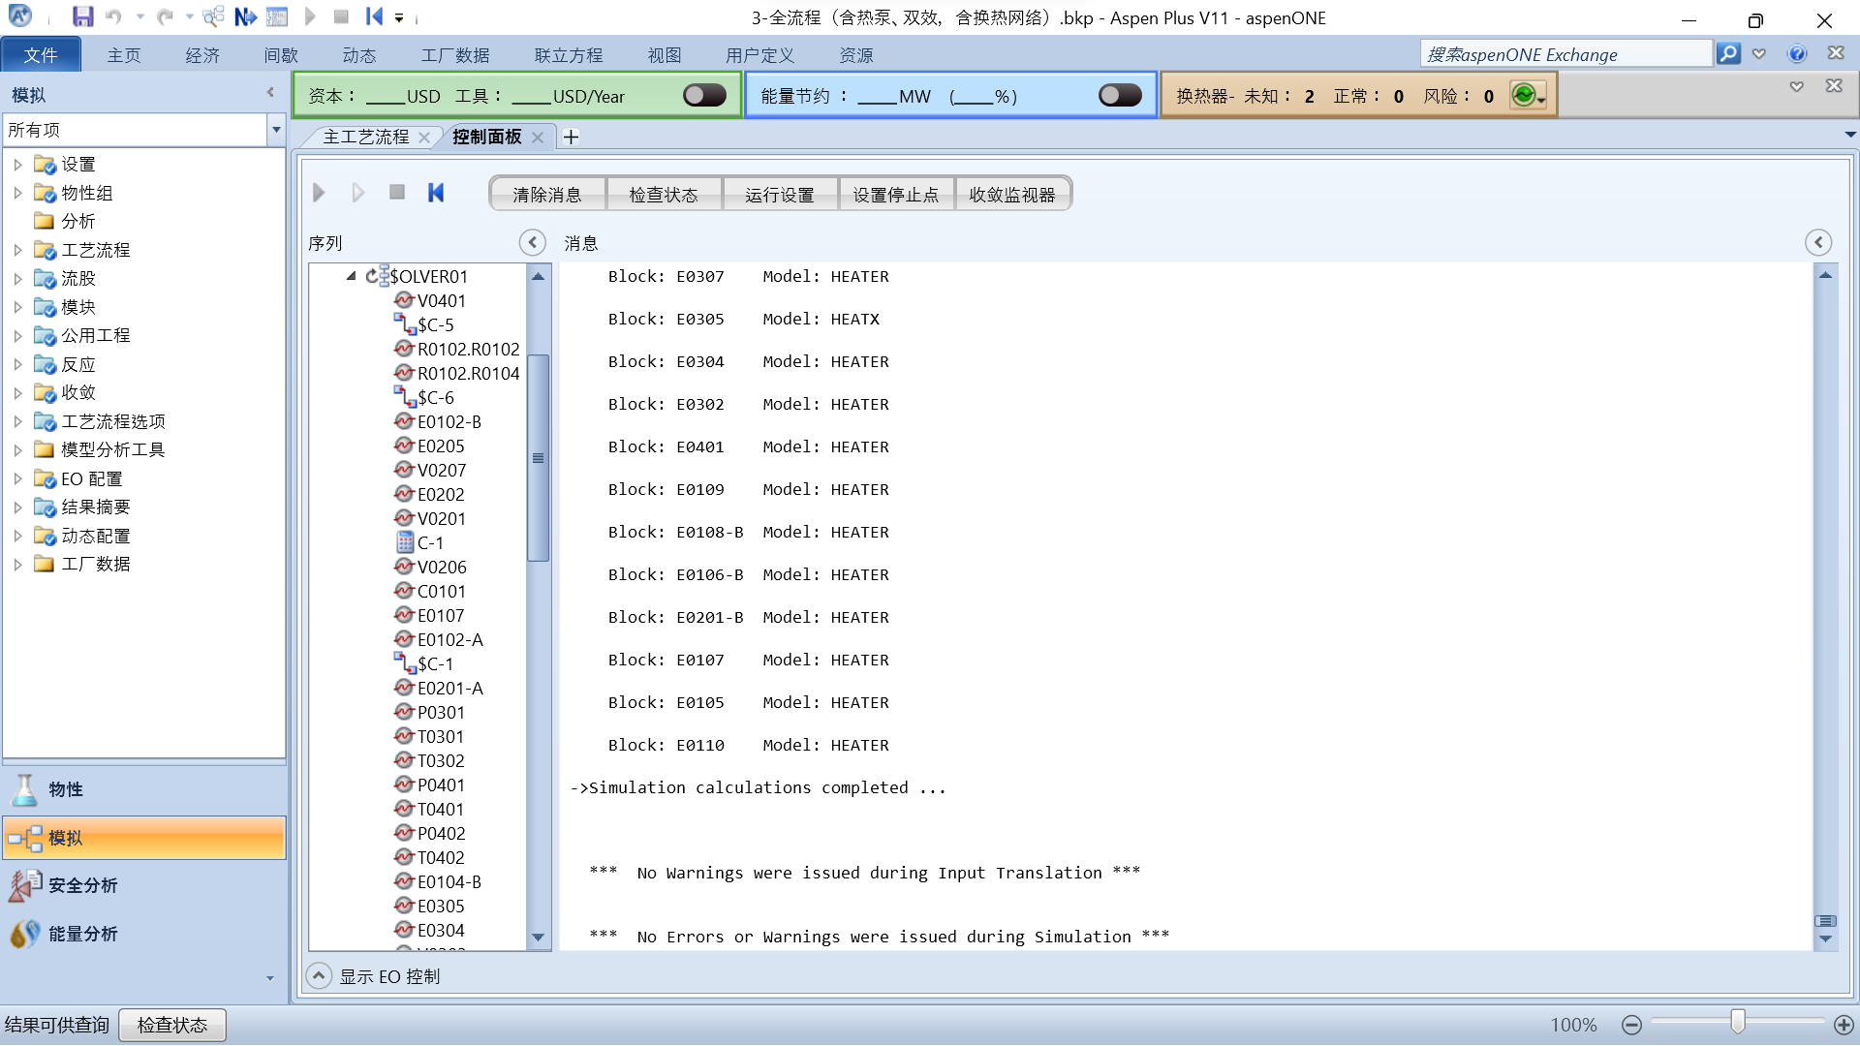
Task: Expand the 流股 (Streams) tree node
Action: pyautogui.click(x=17, y=279)
